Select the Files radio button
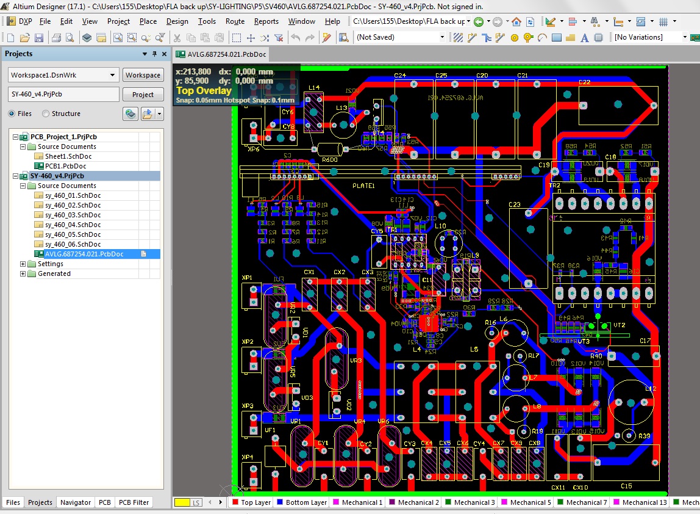Viewport: 700px width, 514px height. pyautogui.click(x=12, y=114)
